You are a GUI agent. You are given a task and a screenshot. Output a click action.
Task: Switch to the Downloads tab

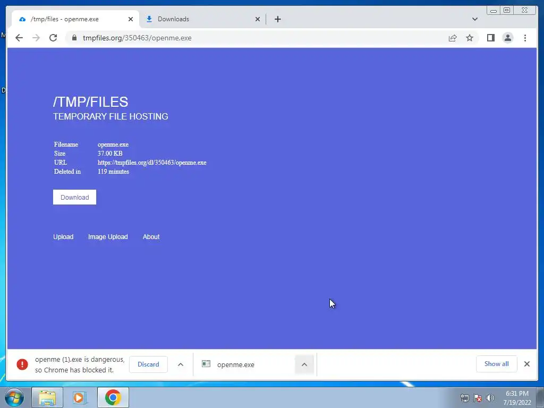click(202, 19)
